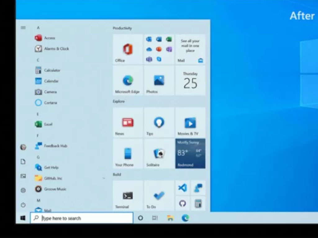This screenshot has width=318, height=238.
Task: Click the Office tile
Action: click(x=128, y=49)
